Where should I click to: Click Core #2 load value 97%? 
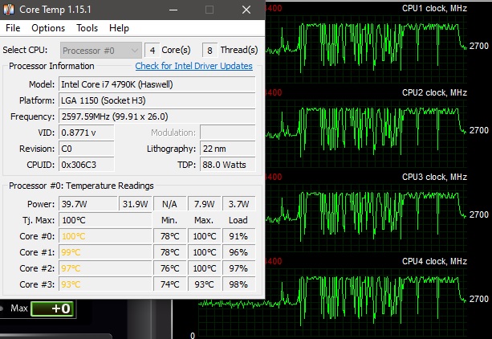click(x=238, y=268)
